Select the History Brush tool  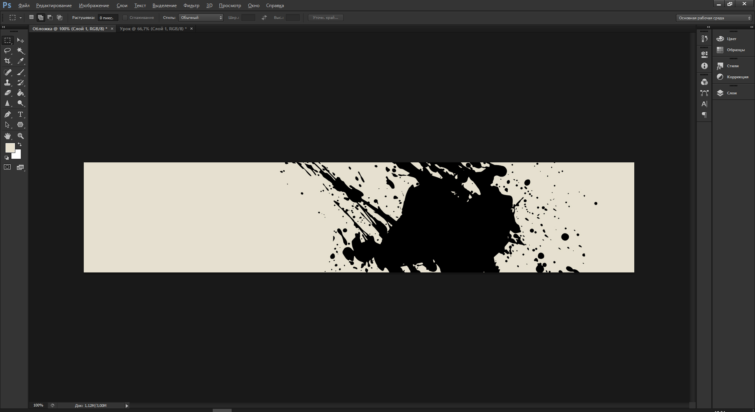(x=20, y=83)
